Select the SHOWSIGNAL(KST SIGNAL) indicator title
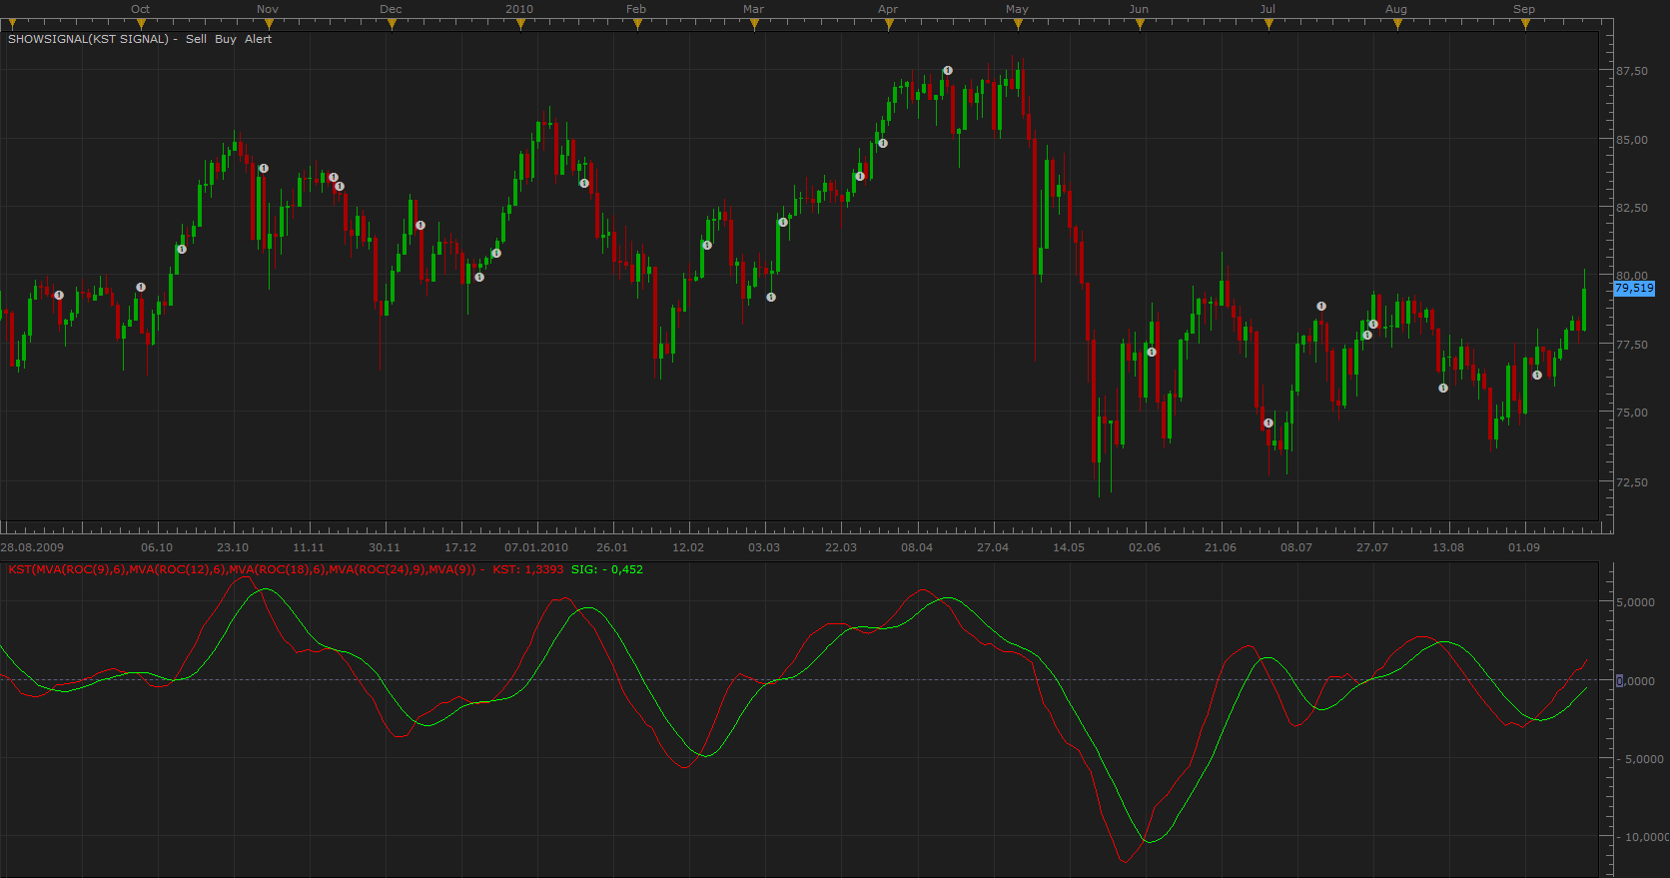 pyautogui.click(x=88, y=39)
